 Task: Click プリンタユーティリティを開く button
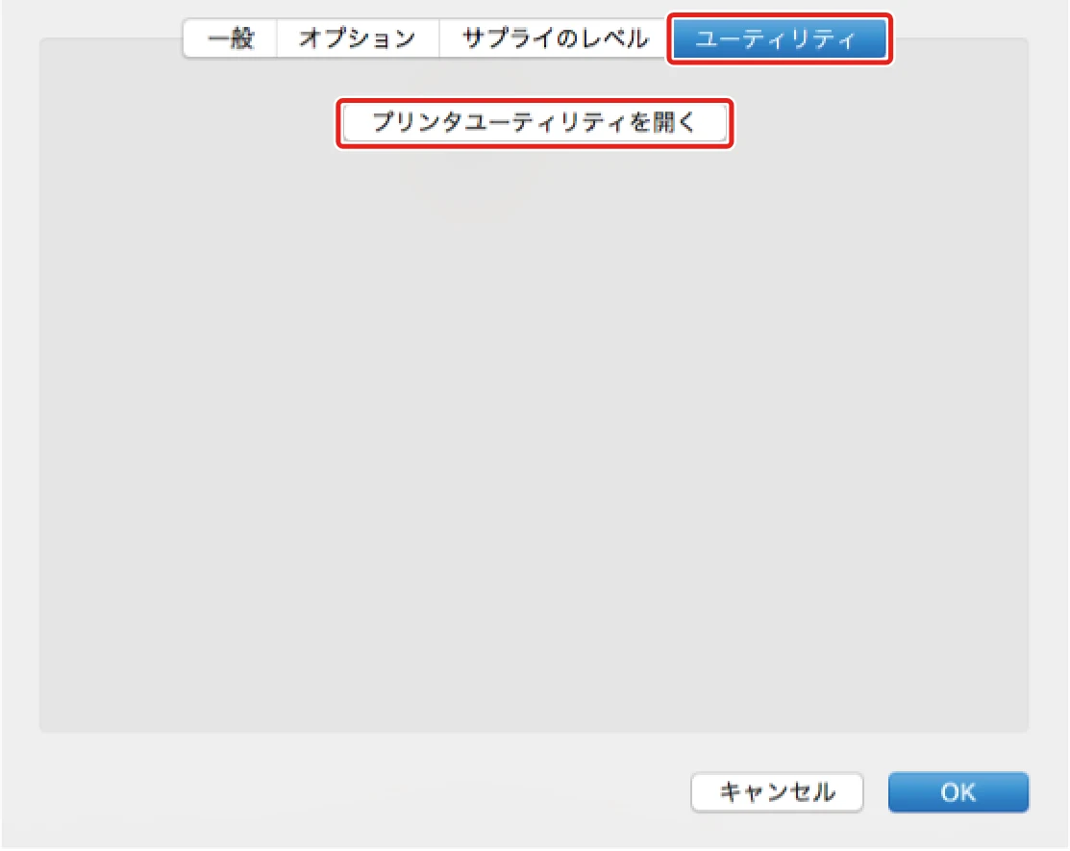point(535,123)
